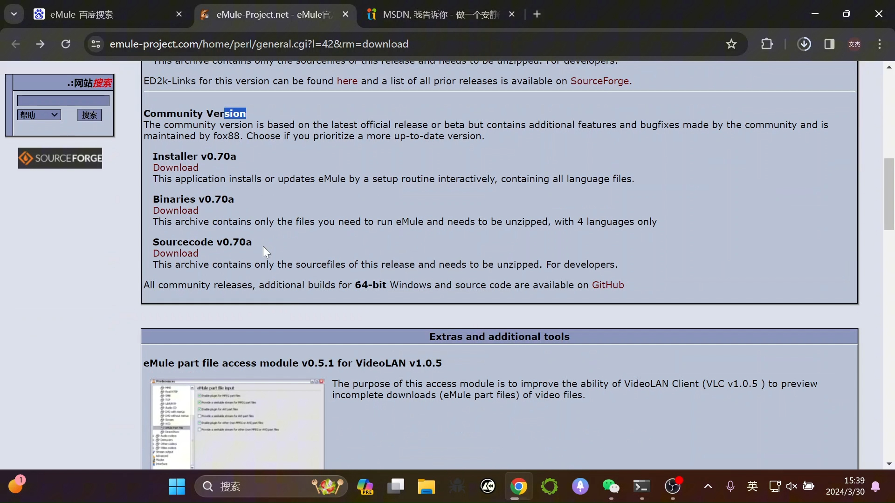Close the MSDN, 我告诉你 tab
Image resolution: width=895 pixels, height=503 pixels.
pos(512,14)
